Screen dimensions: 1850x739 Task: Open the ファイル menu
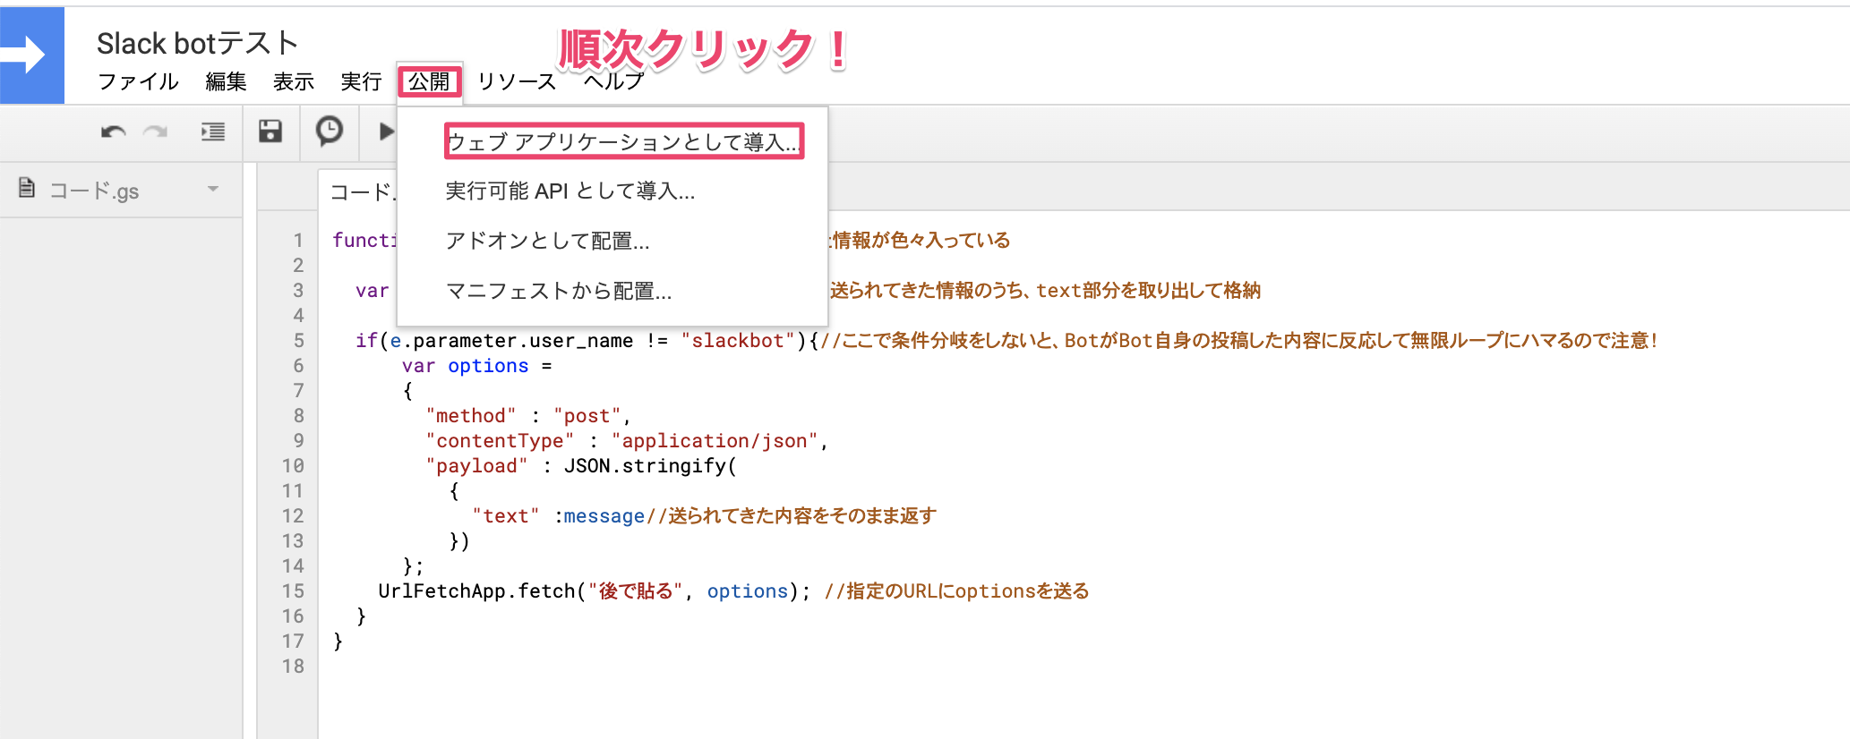pyautogui.click(x=138, y=81)
